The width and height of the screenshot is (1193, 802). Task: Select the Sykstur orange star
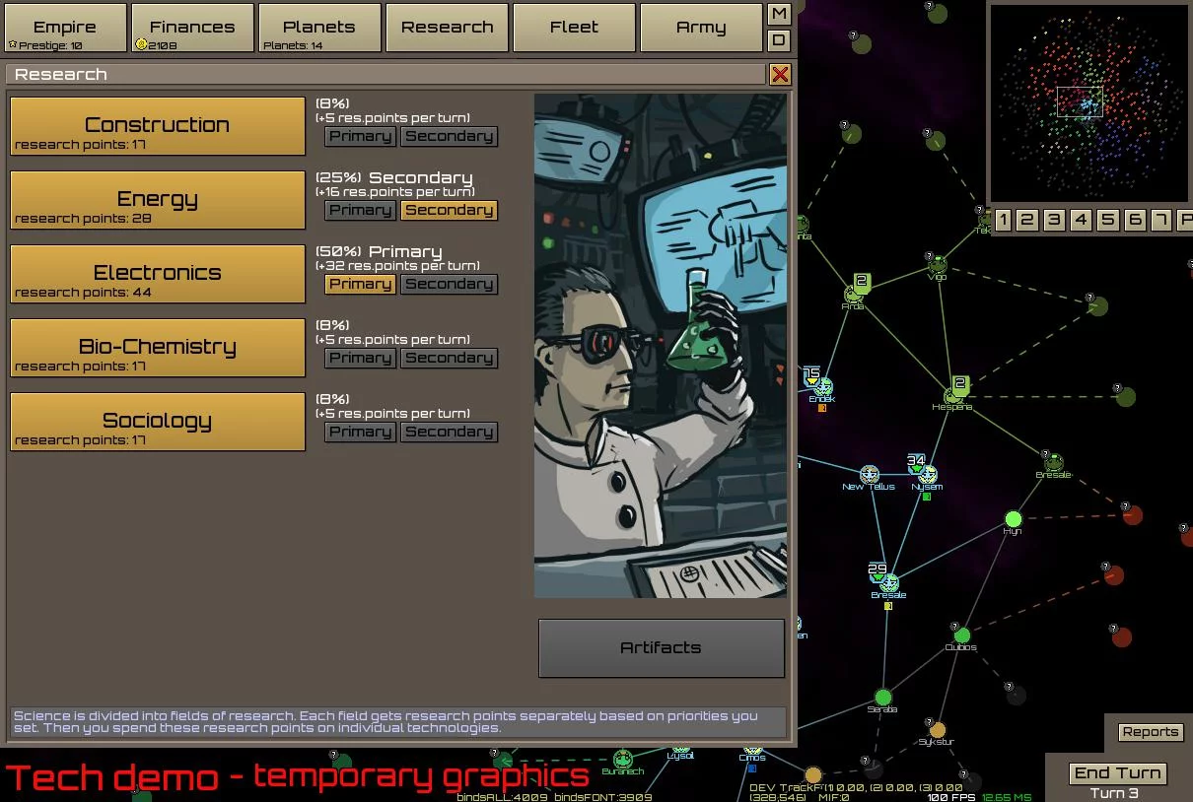[x=937, y=730]
